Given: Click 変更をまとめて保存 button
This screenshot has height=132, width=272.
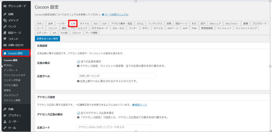Looking at the screenshot, I should point(47,39).
